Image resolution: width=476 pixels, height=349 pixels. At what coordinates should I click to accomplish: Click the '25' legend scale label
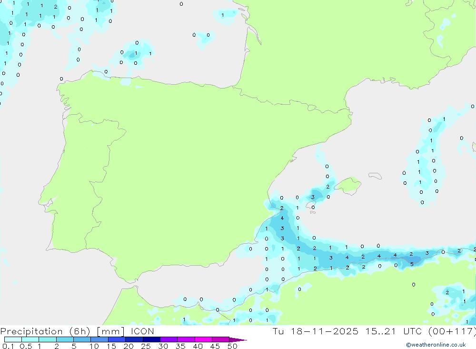146,346
